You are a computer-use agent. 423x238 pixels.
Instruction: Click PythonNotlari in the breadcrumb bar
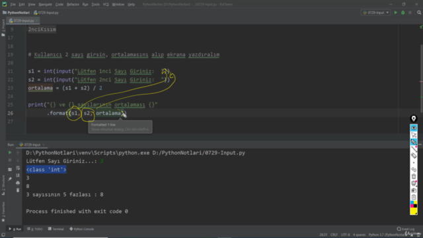click(16, 13)
